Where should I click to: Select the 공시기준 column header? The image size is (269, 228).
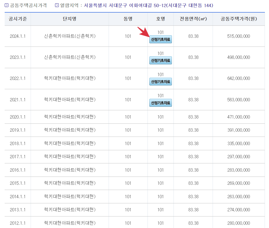pyautogui.click(x=18, y=19)
